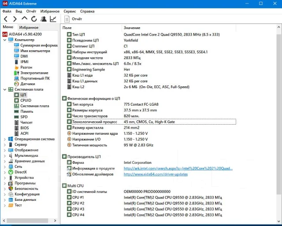The width and height of the screenshot is (282, 226).
Task: Select the IPMI icon in the tree
Action: pos(17,62)
